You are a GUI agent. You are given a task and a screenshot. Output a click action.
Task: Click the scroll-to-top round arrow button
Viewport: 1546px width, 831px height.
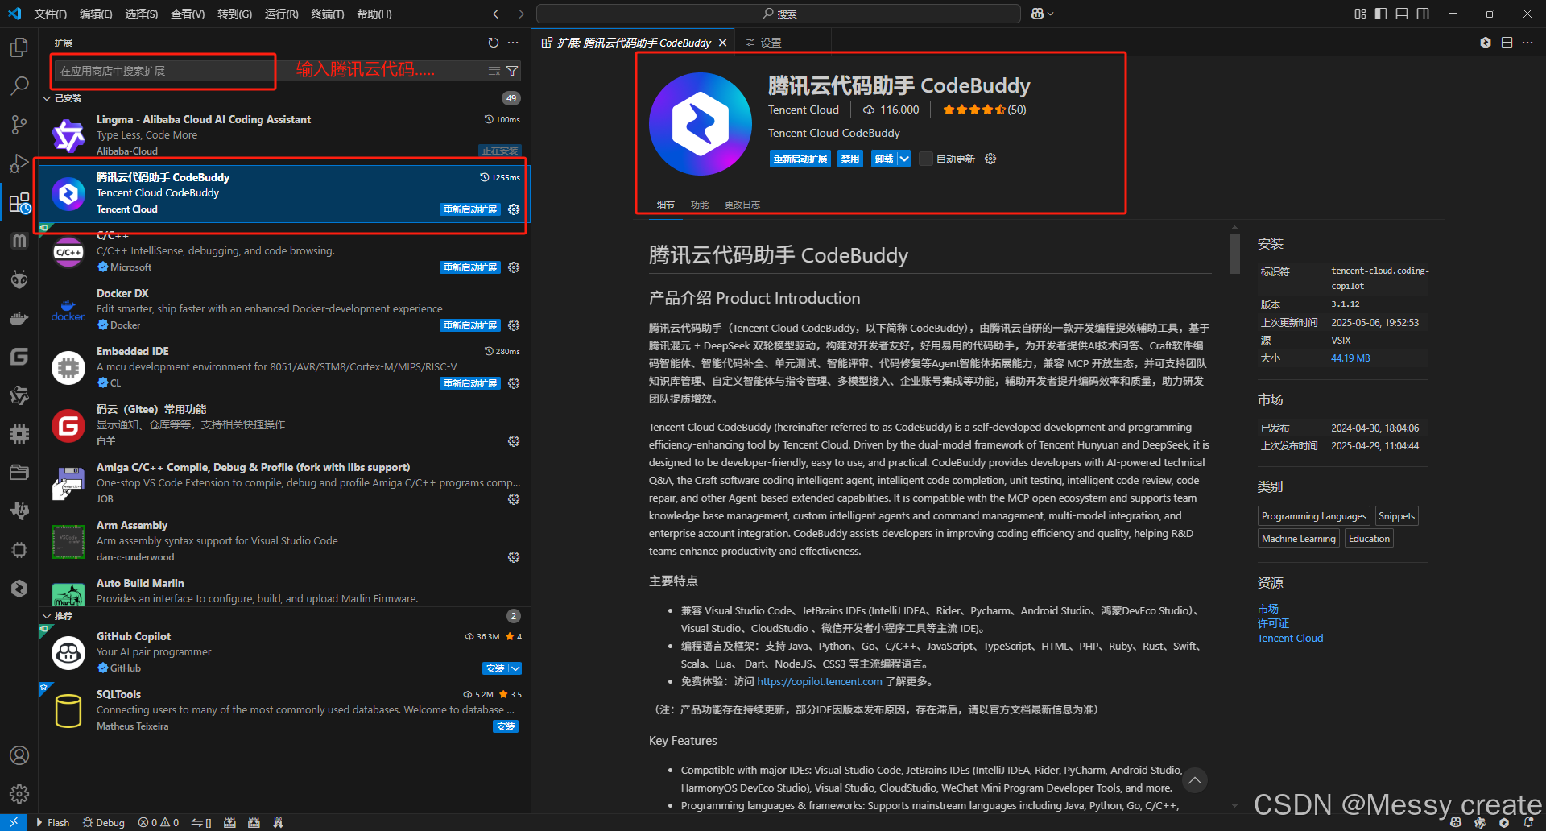click(1195, 780)
